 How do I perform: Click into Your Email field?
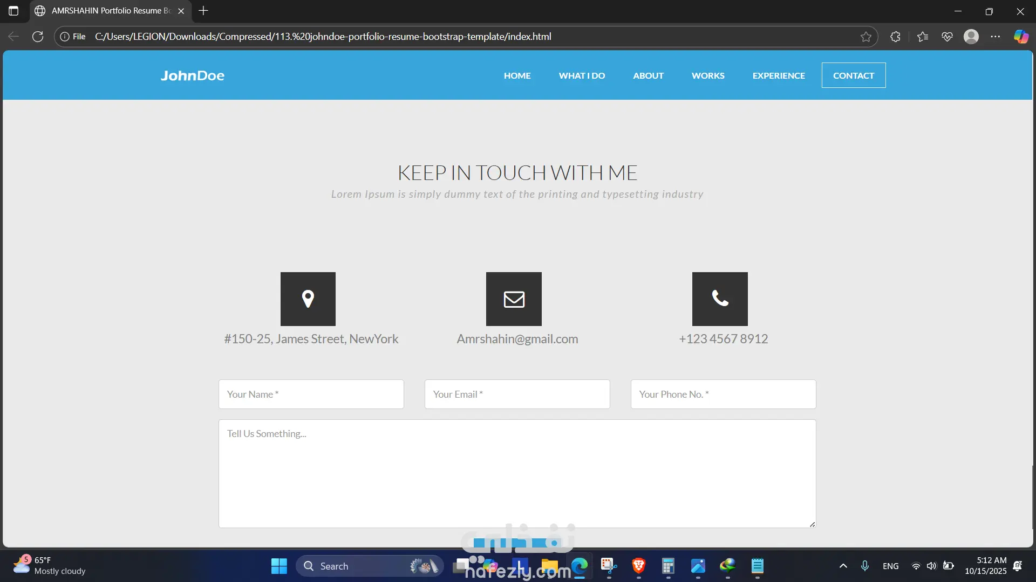click(517, 394)
